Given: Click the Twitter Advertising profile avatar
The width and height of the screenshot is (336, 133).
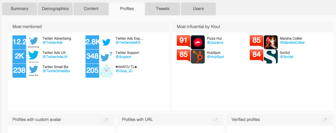Looking at the screenshot, I should [x=33, y=42].
